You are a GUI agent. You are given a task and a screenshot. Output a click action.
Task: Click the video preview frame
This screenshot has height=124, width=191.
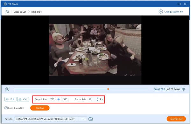click(95, 50)
